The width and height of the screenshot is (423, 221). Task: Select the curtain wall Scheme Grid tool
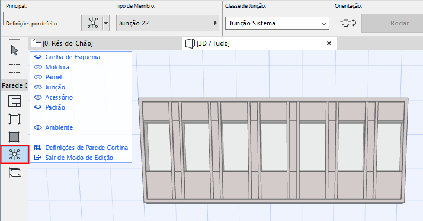14,101
